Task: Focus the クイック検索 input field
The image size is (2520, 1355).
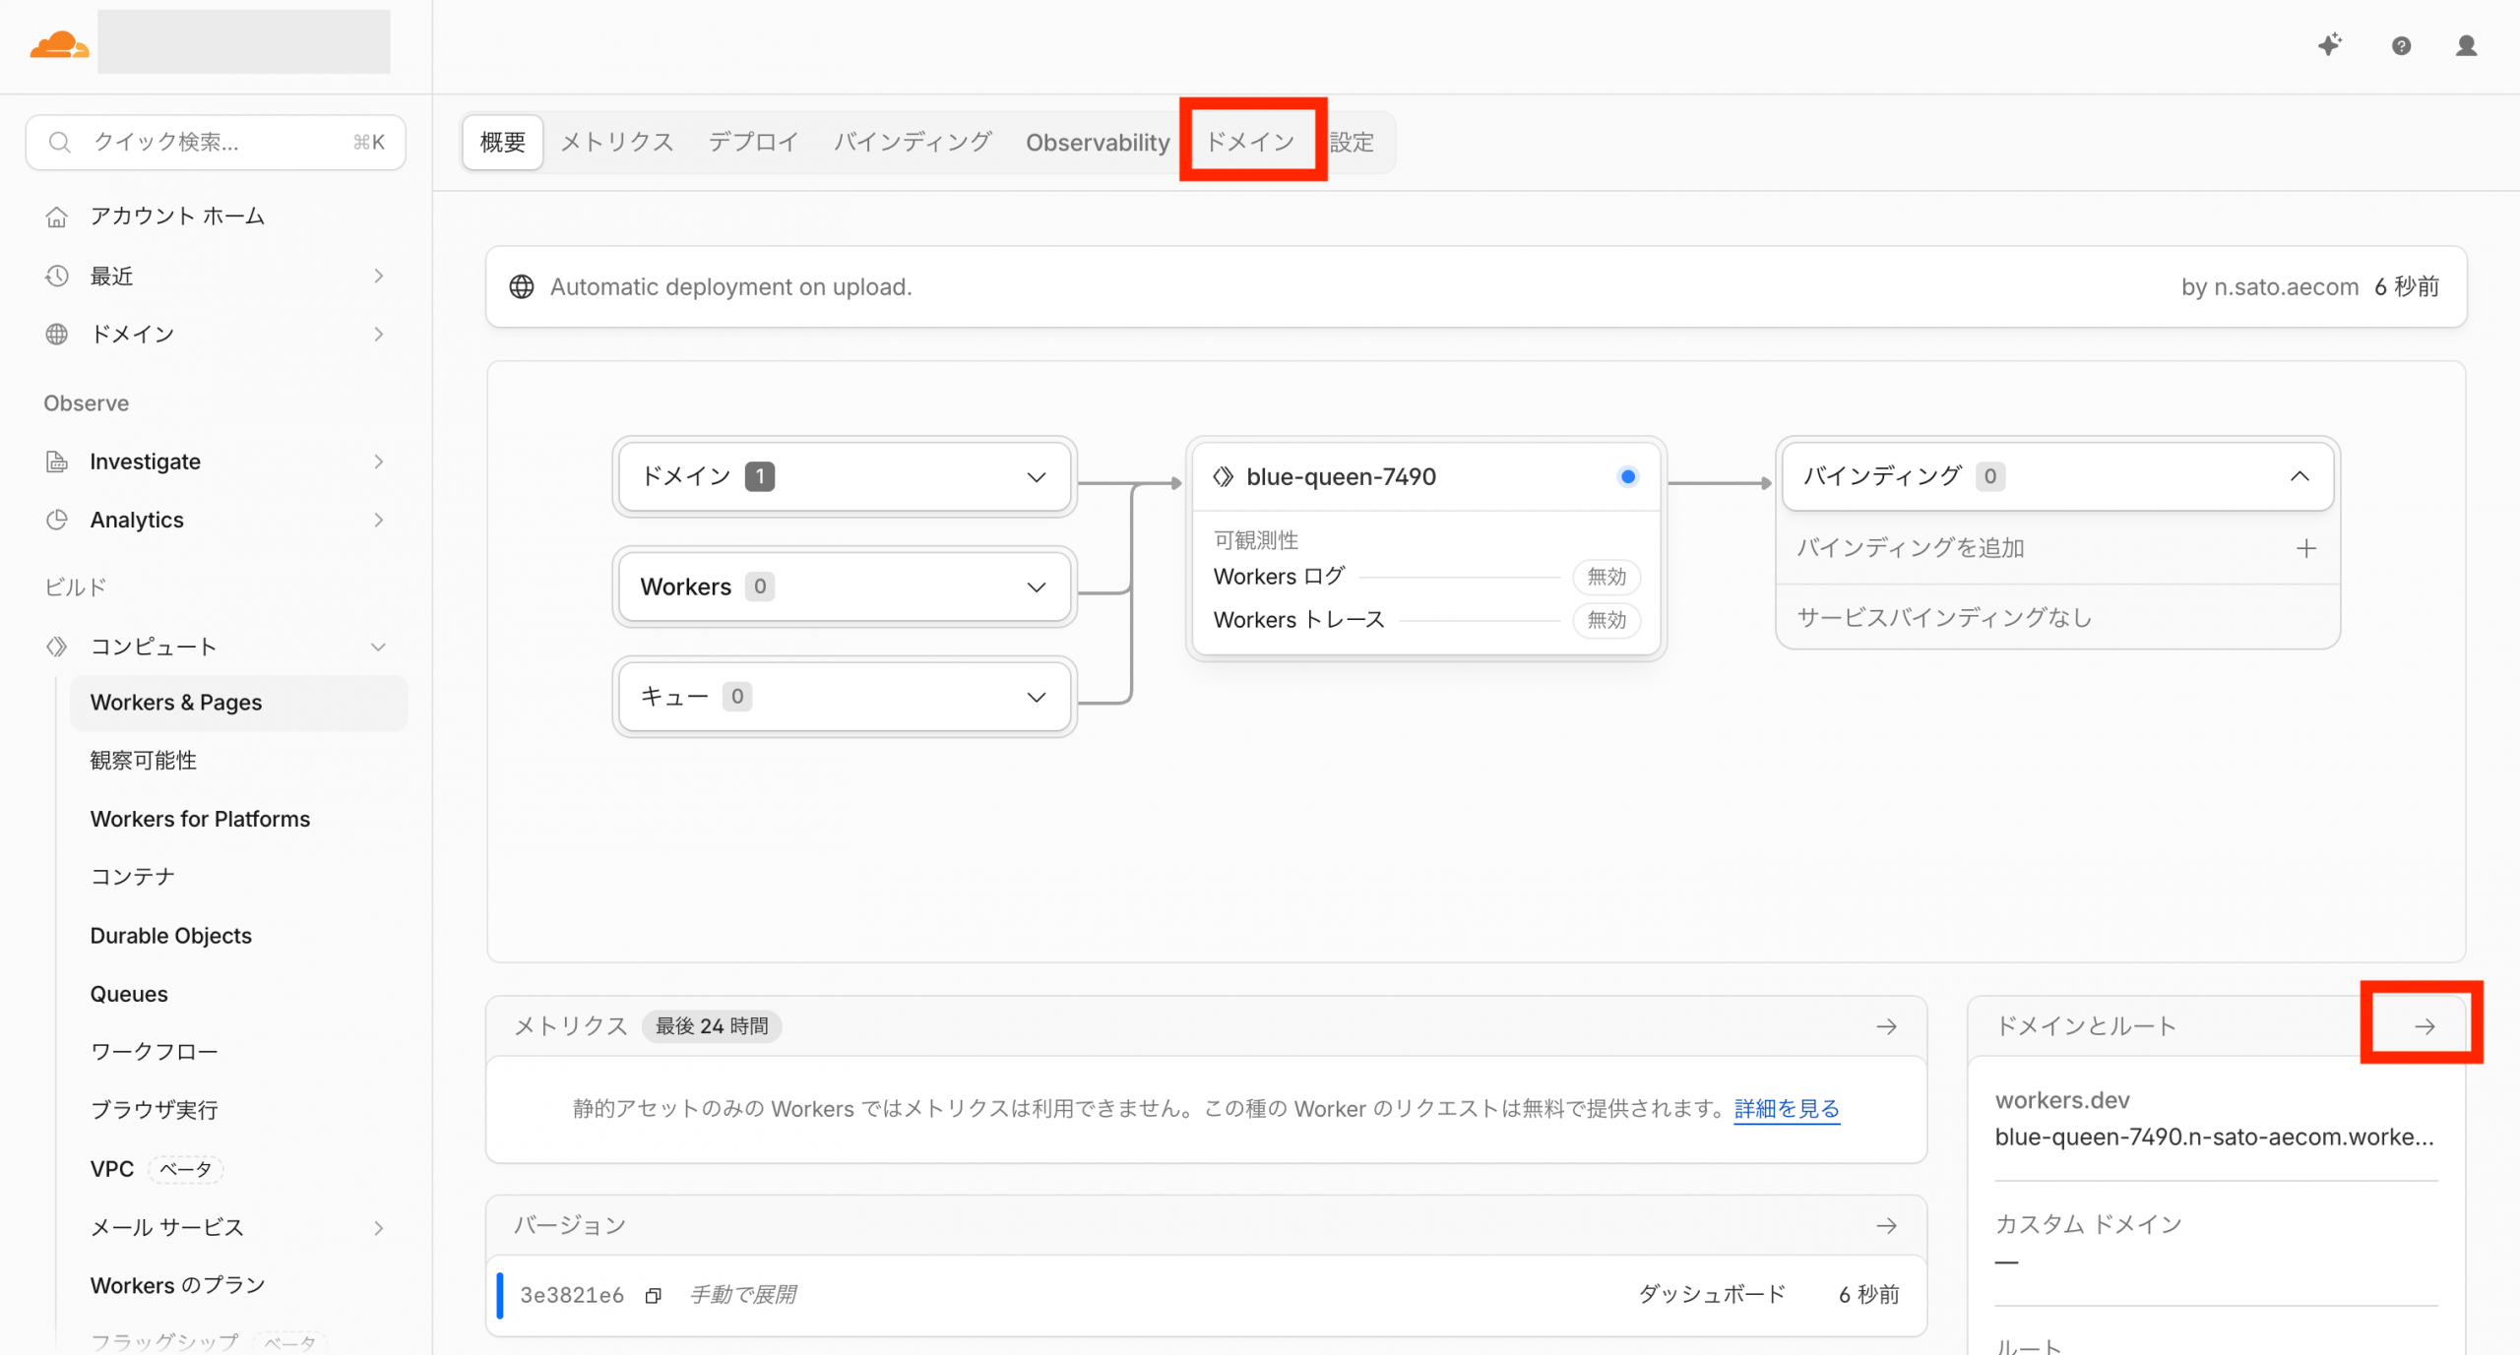Action: [x=216, y=142]
